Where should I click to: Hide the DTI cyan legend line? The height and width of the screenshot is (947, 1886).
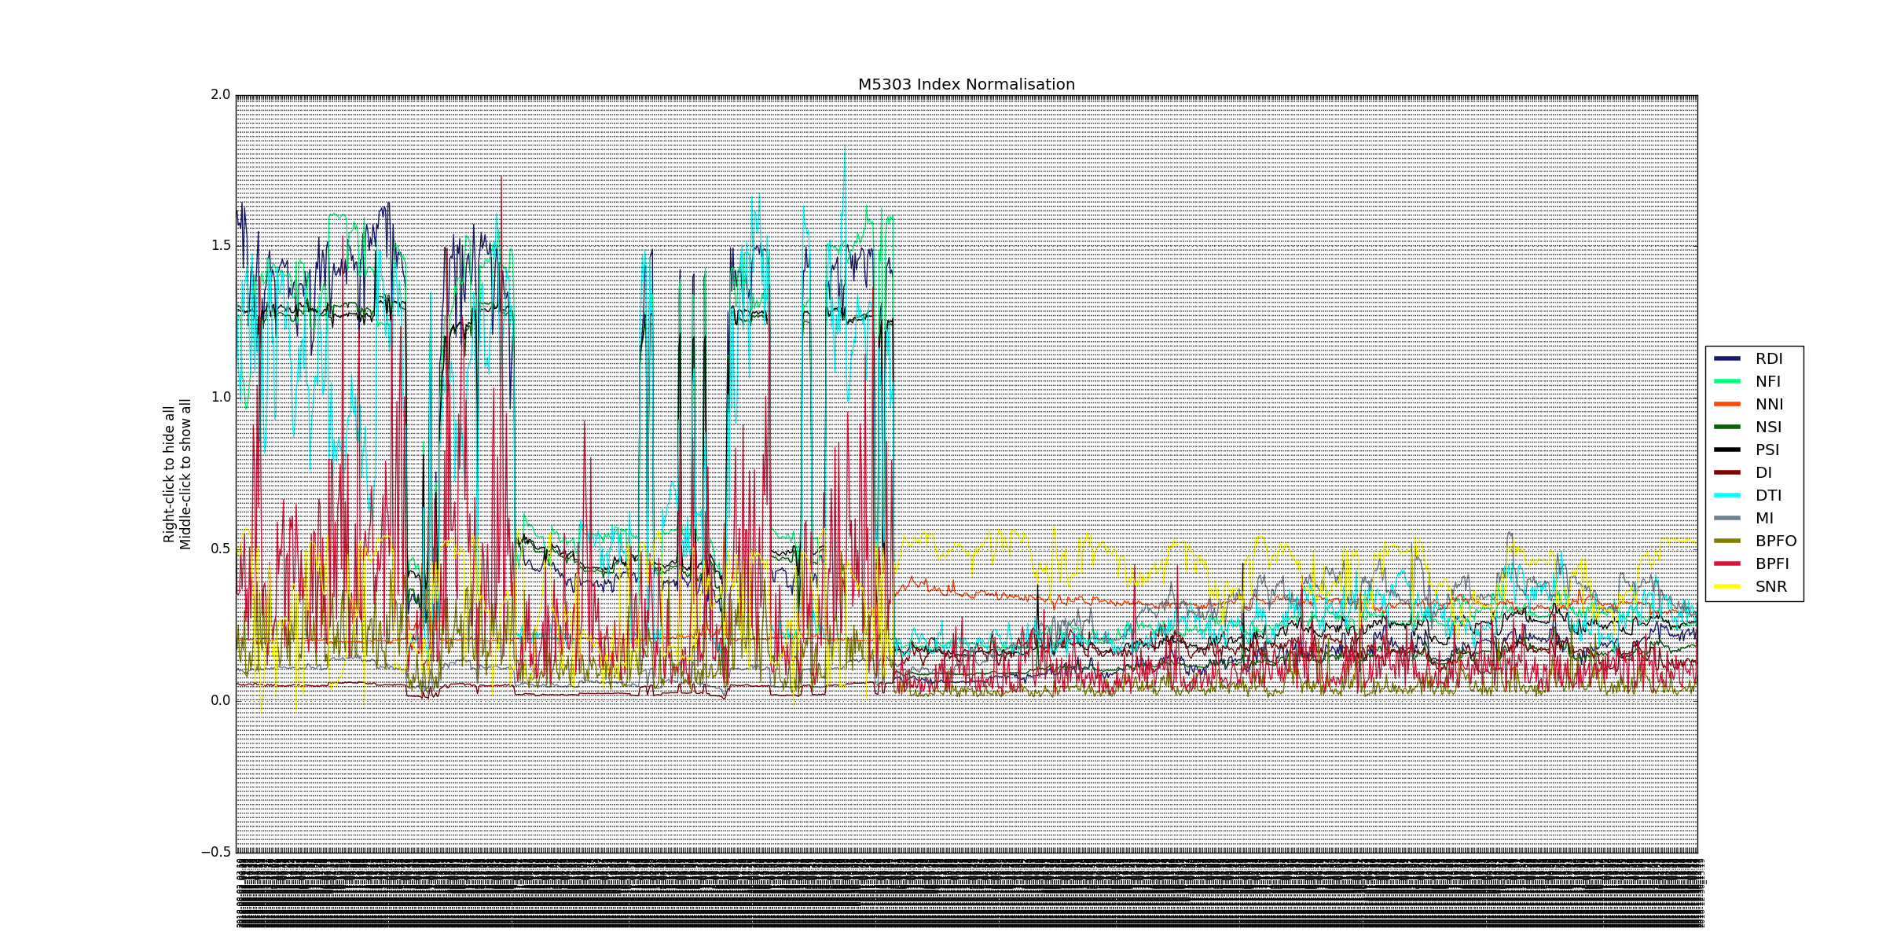point(1727,495)
